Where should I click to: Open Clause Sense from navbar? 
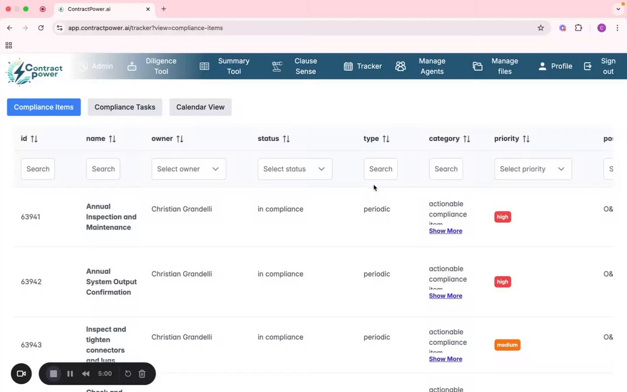pyautogui.click(x=295, y=66)
